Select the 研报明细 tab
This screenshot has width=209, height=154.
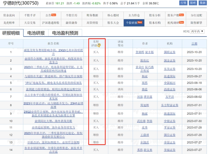12,33
